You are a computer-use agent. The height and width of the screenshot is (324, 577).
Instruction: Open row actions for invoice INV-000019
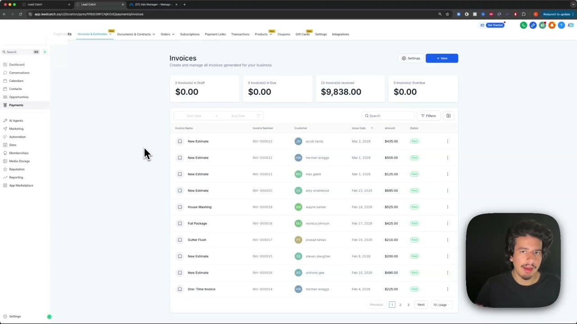pyautogui.click(x=448, y=207)
